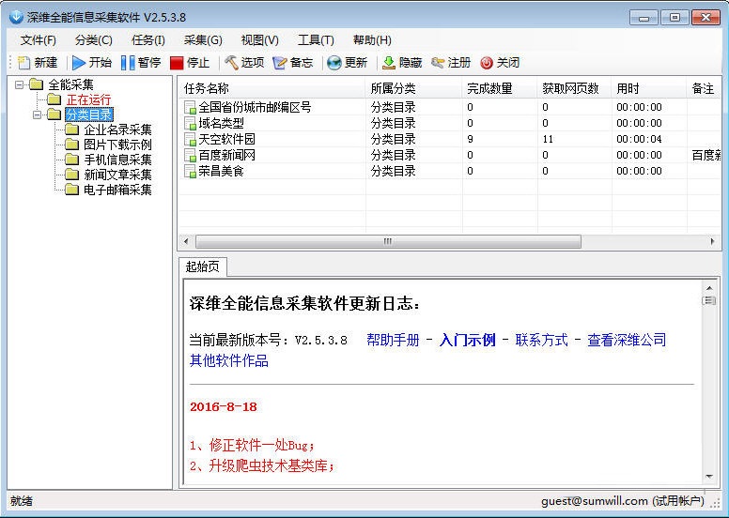Viewport: 729px width, 518px height.
Task: Click the 更新 update globe icon
Action: click(333, 63)
